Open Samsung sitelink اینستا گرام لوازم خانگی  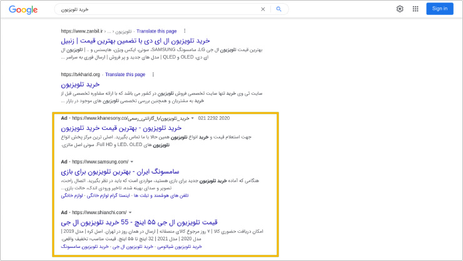(108, 195)
